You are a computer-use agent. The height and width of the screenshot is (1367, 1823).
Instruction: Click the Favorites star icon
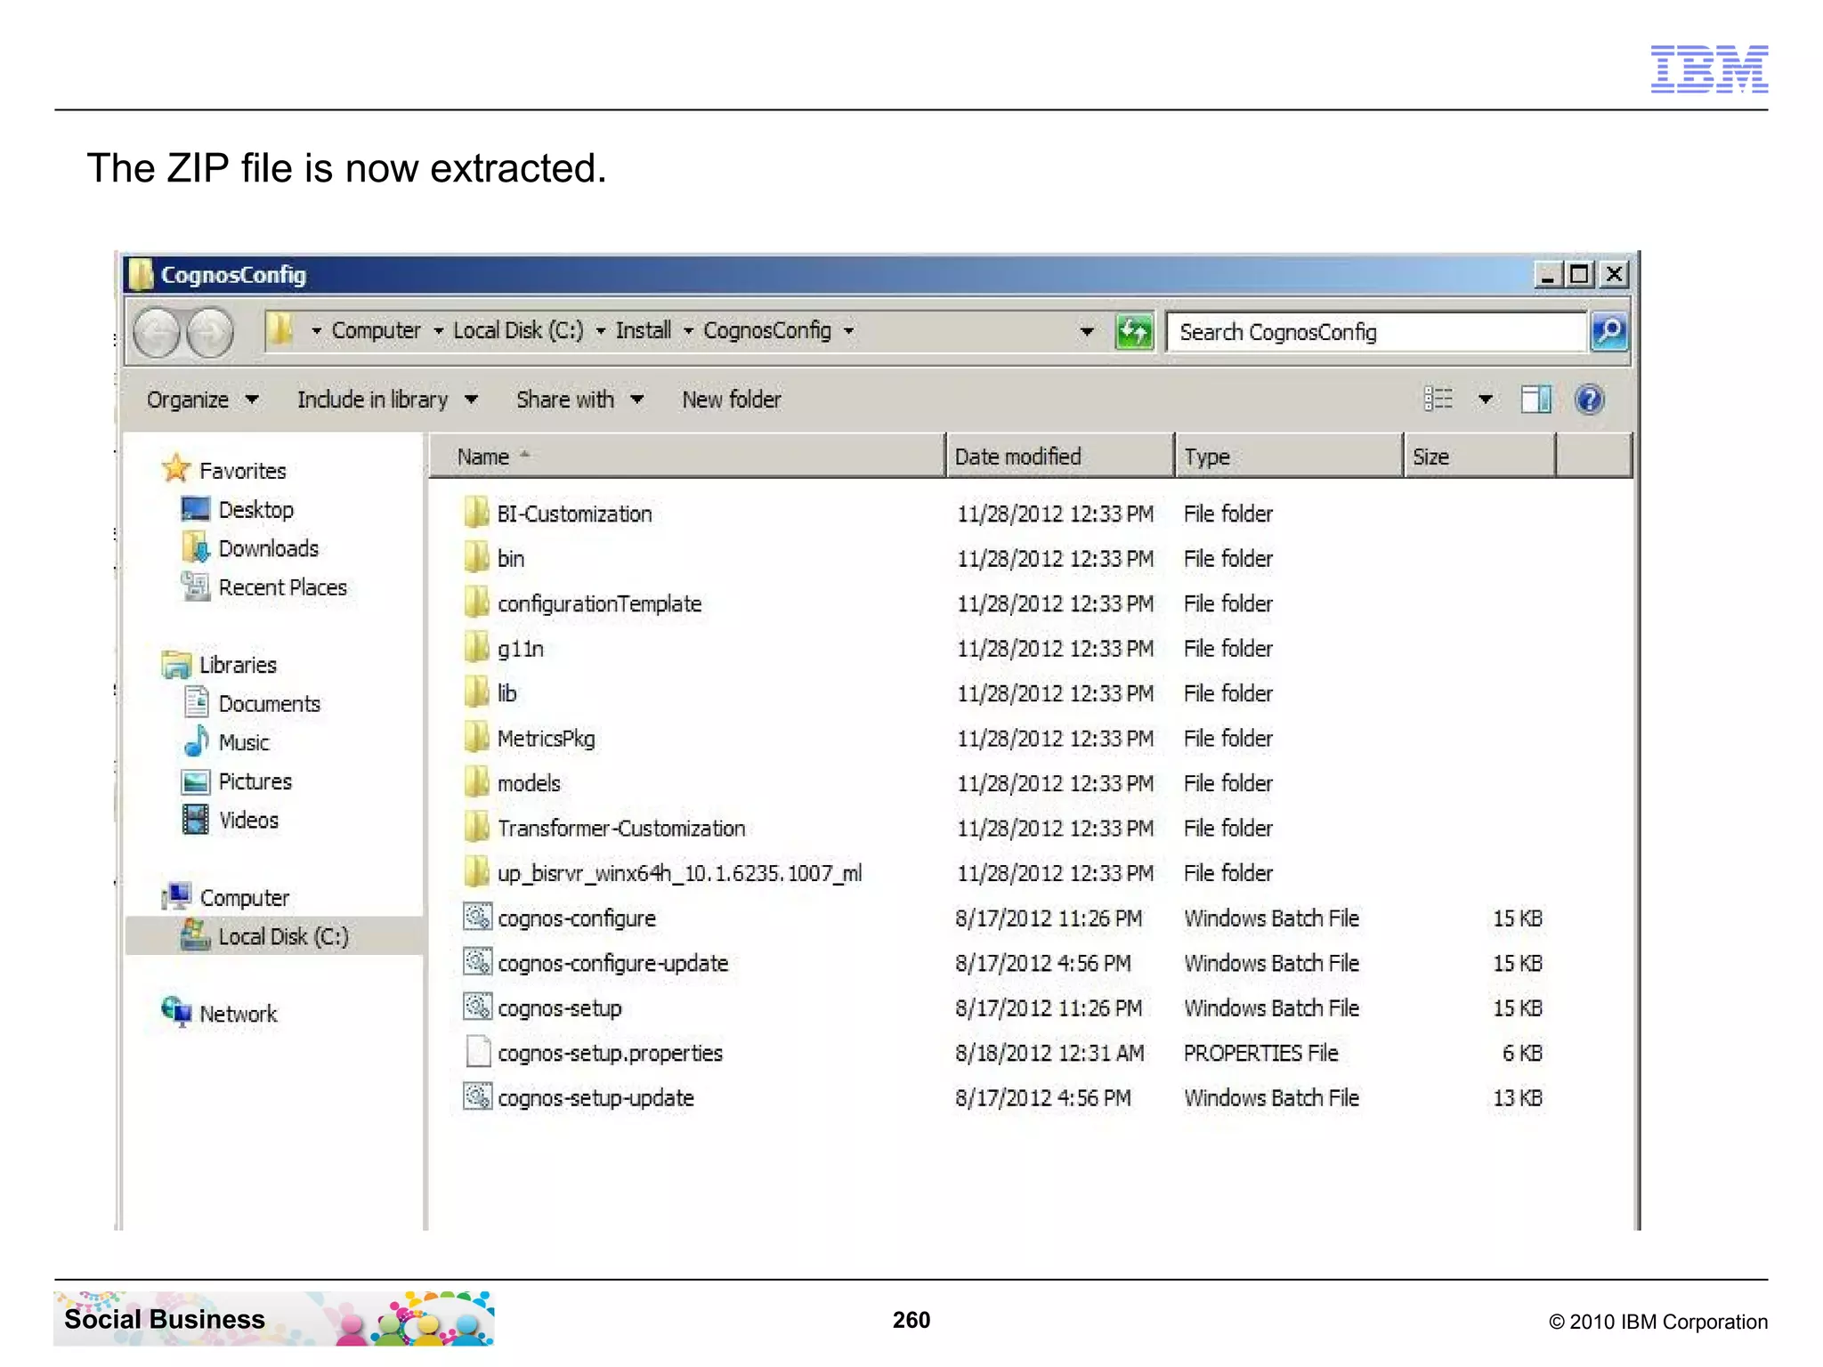pyautogui.click(x=176, y=469)
